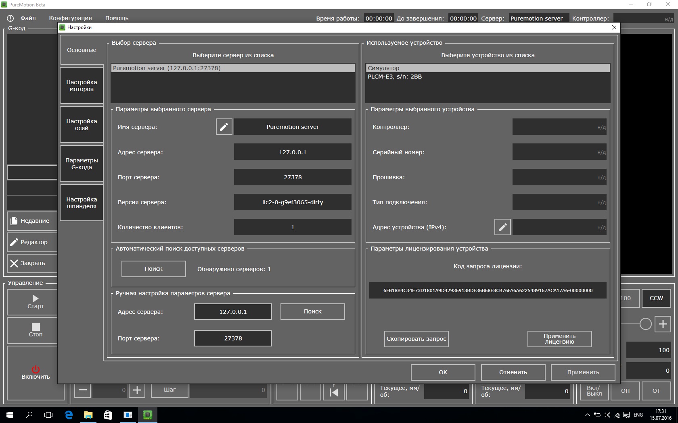Toggle the Вкл/Выкл button
Image resolution: width=678 pixels, height=423 pixels.
click(594, 391)
